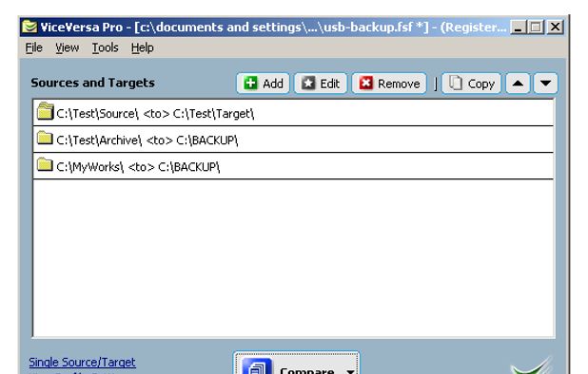This screenshot has width=588, height=374.
Task: Move entry up with up arrow
Action: (518, 83)
